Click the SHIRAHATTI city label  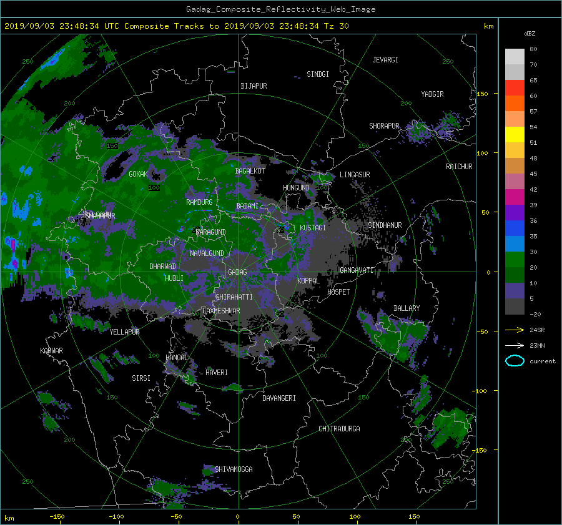point(234,297)
